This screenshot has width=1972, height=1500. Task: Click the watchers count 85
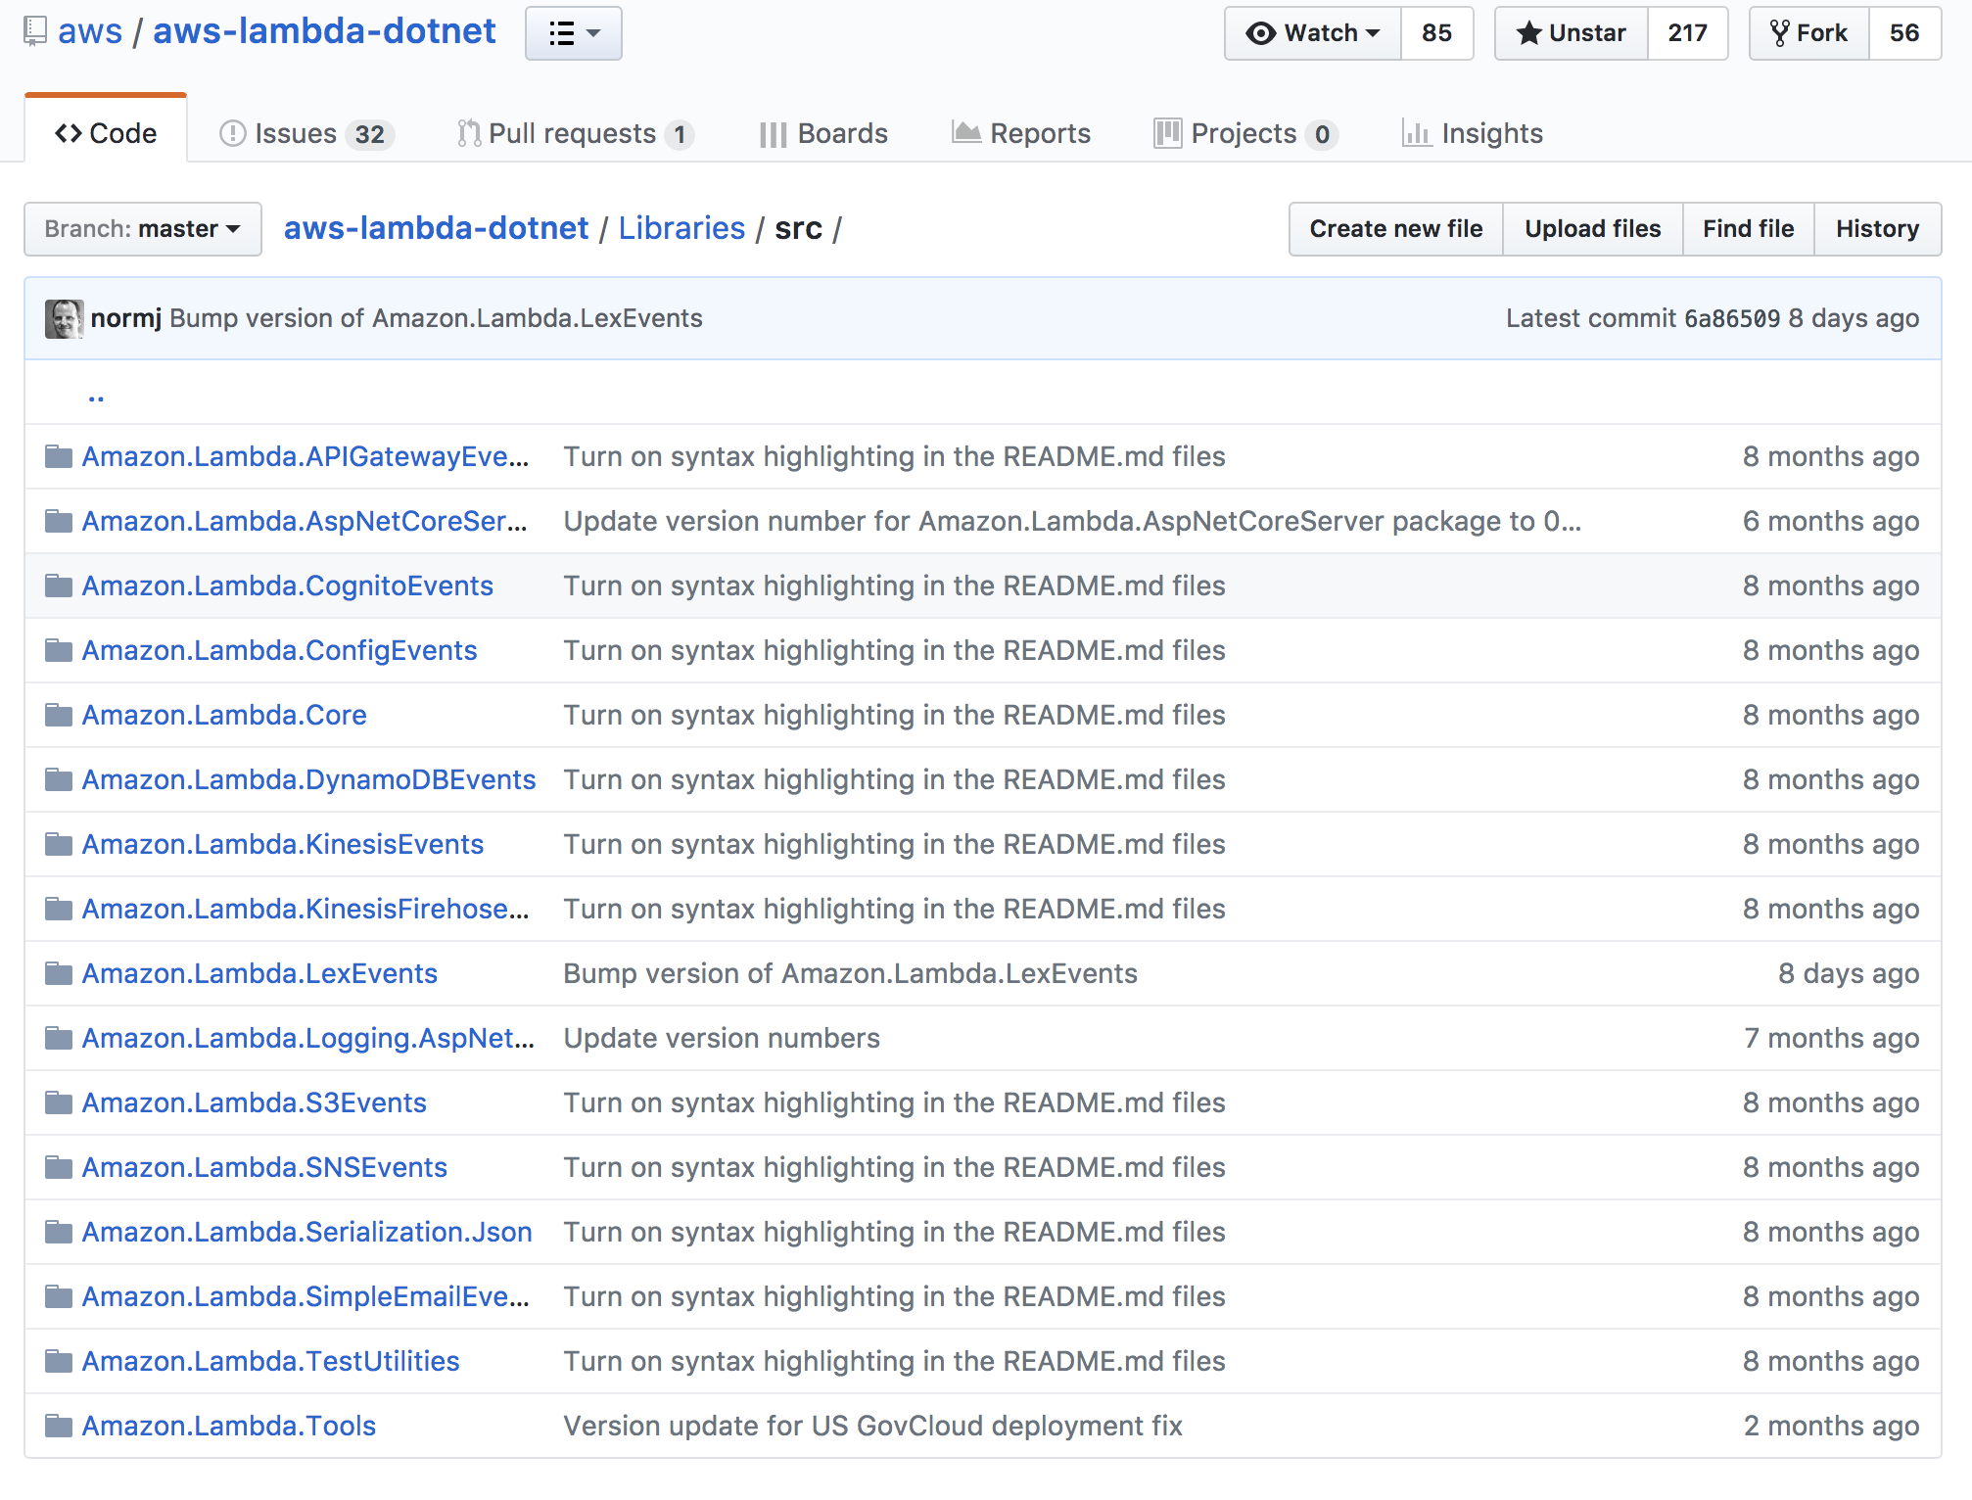pos(1436,33)
